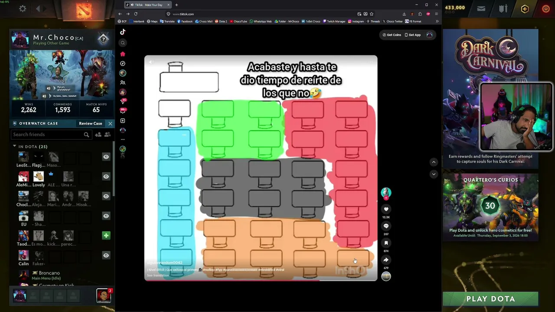Join Taod... party with green plus
This screenshot has width=555, height=312.
[106, 236]
